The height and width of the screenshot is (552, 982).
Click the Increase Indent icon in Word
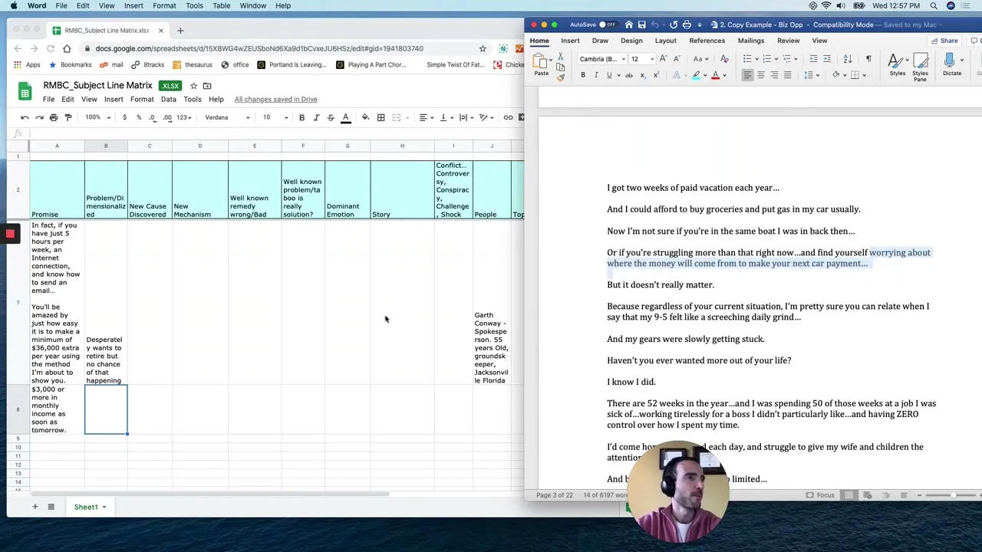click(x=826, y=59)
